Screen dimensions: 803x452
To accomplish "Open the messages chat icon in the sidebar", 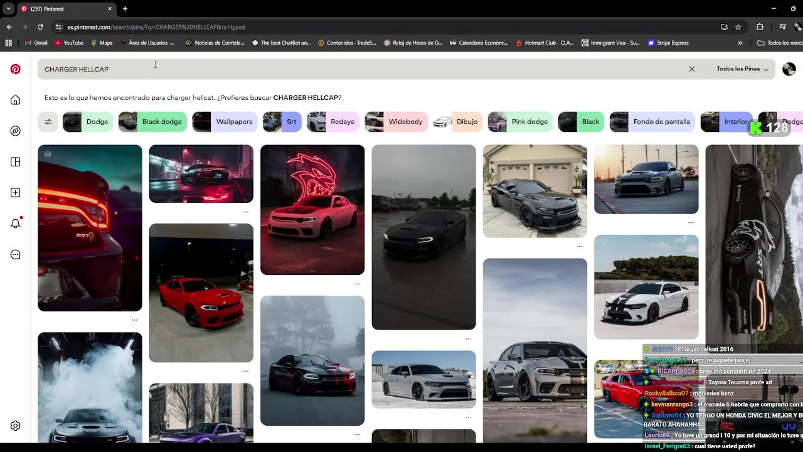I will click(16, 254).
